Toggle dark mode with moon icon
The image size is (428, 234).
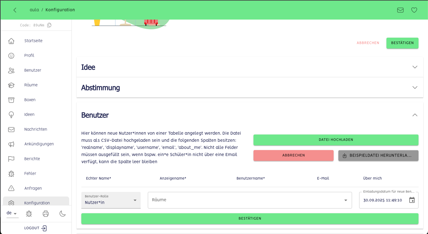click(x=62, y=214)
